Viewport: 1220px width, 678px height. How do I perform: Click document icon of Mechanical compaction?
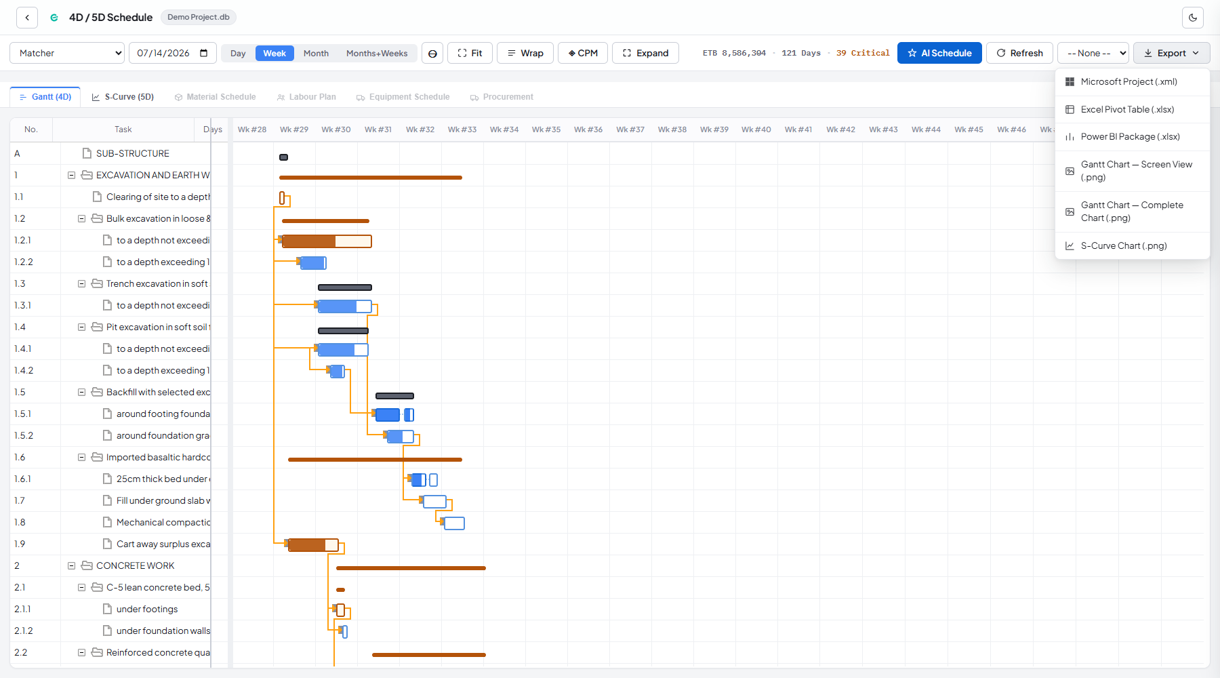(107, 522)
